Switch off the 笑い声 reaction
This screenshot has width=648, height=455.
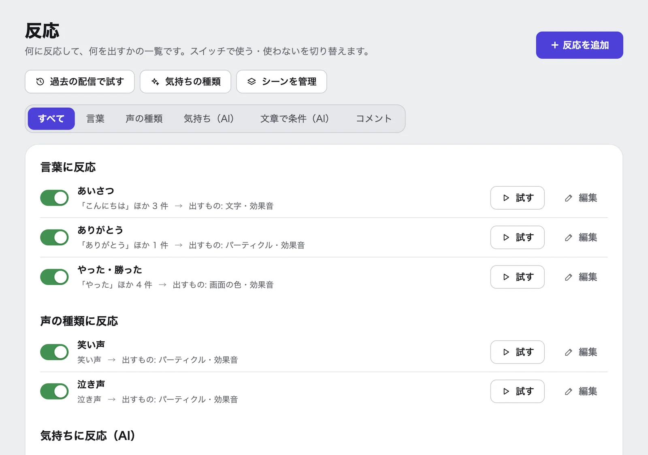click(x=54, y=352)
